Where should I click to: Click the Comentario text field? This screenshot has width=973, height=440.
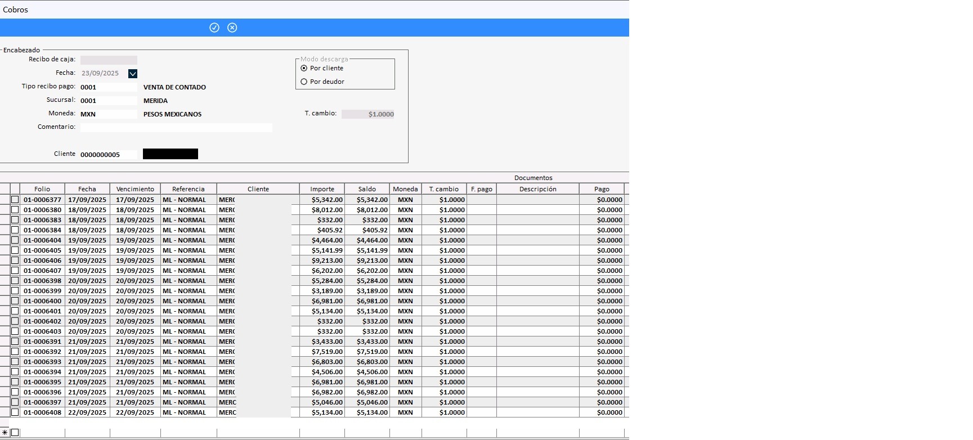tap(176, 128)
